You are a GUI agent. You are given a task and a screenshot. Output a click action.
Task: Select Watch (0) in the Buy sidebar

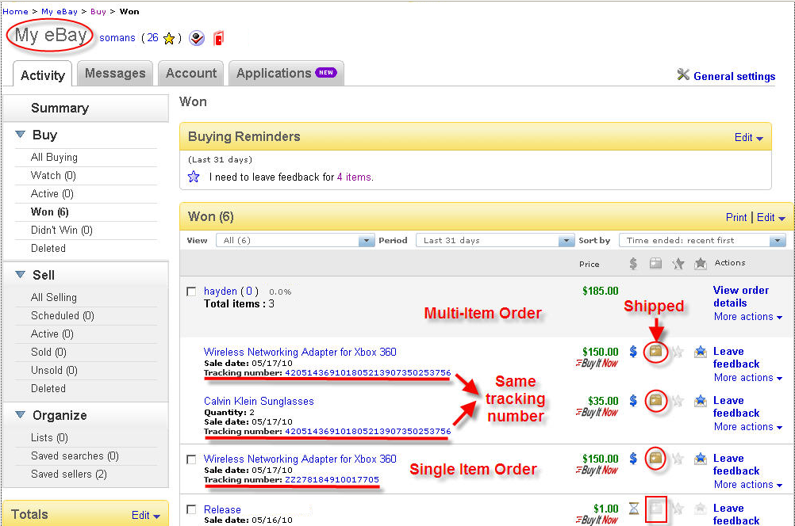(x=53, y=175)
